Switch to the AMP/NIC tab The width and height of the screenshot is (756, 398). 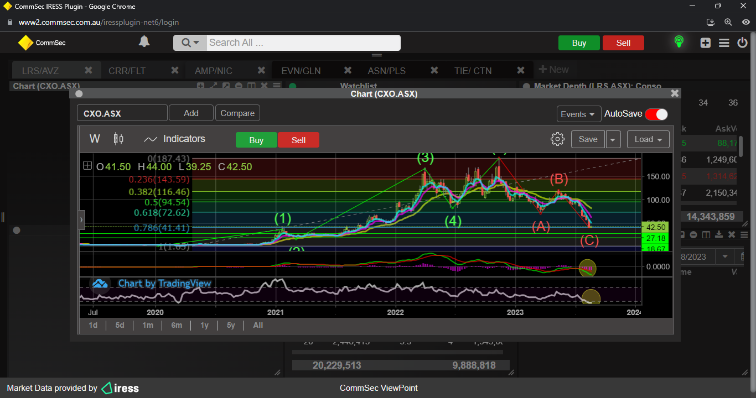pyautogui.click(x=214, y=71)
